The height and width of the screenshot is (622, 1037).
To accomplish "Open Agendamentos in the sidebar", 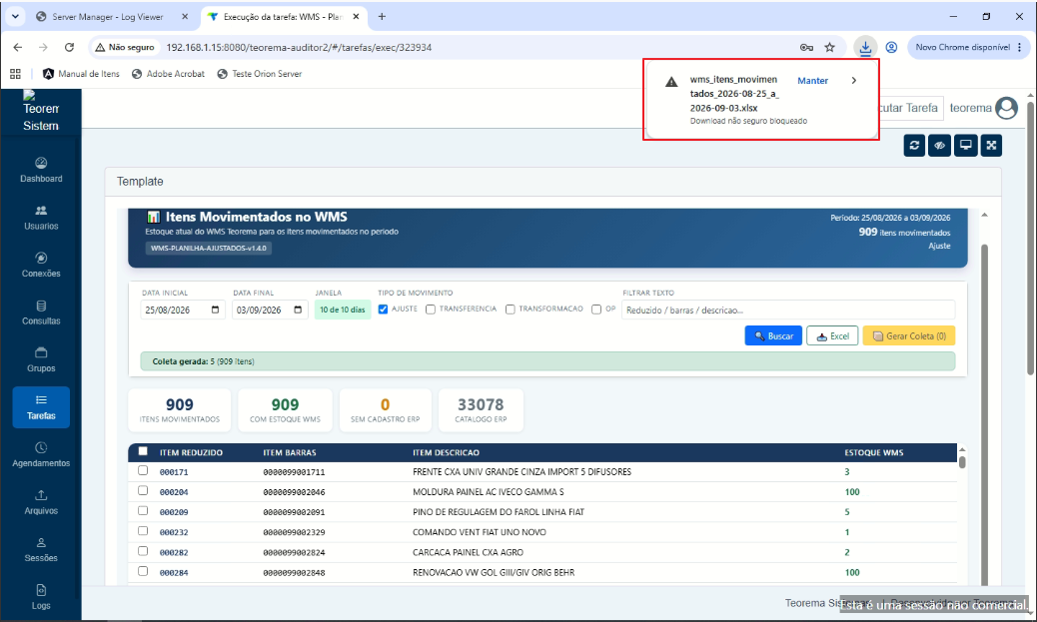I will point(41,454).
